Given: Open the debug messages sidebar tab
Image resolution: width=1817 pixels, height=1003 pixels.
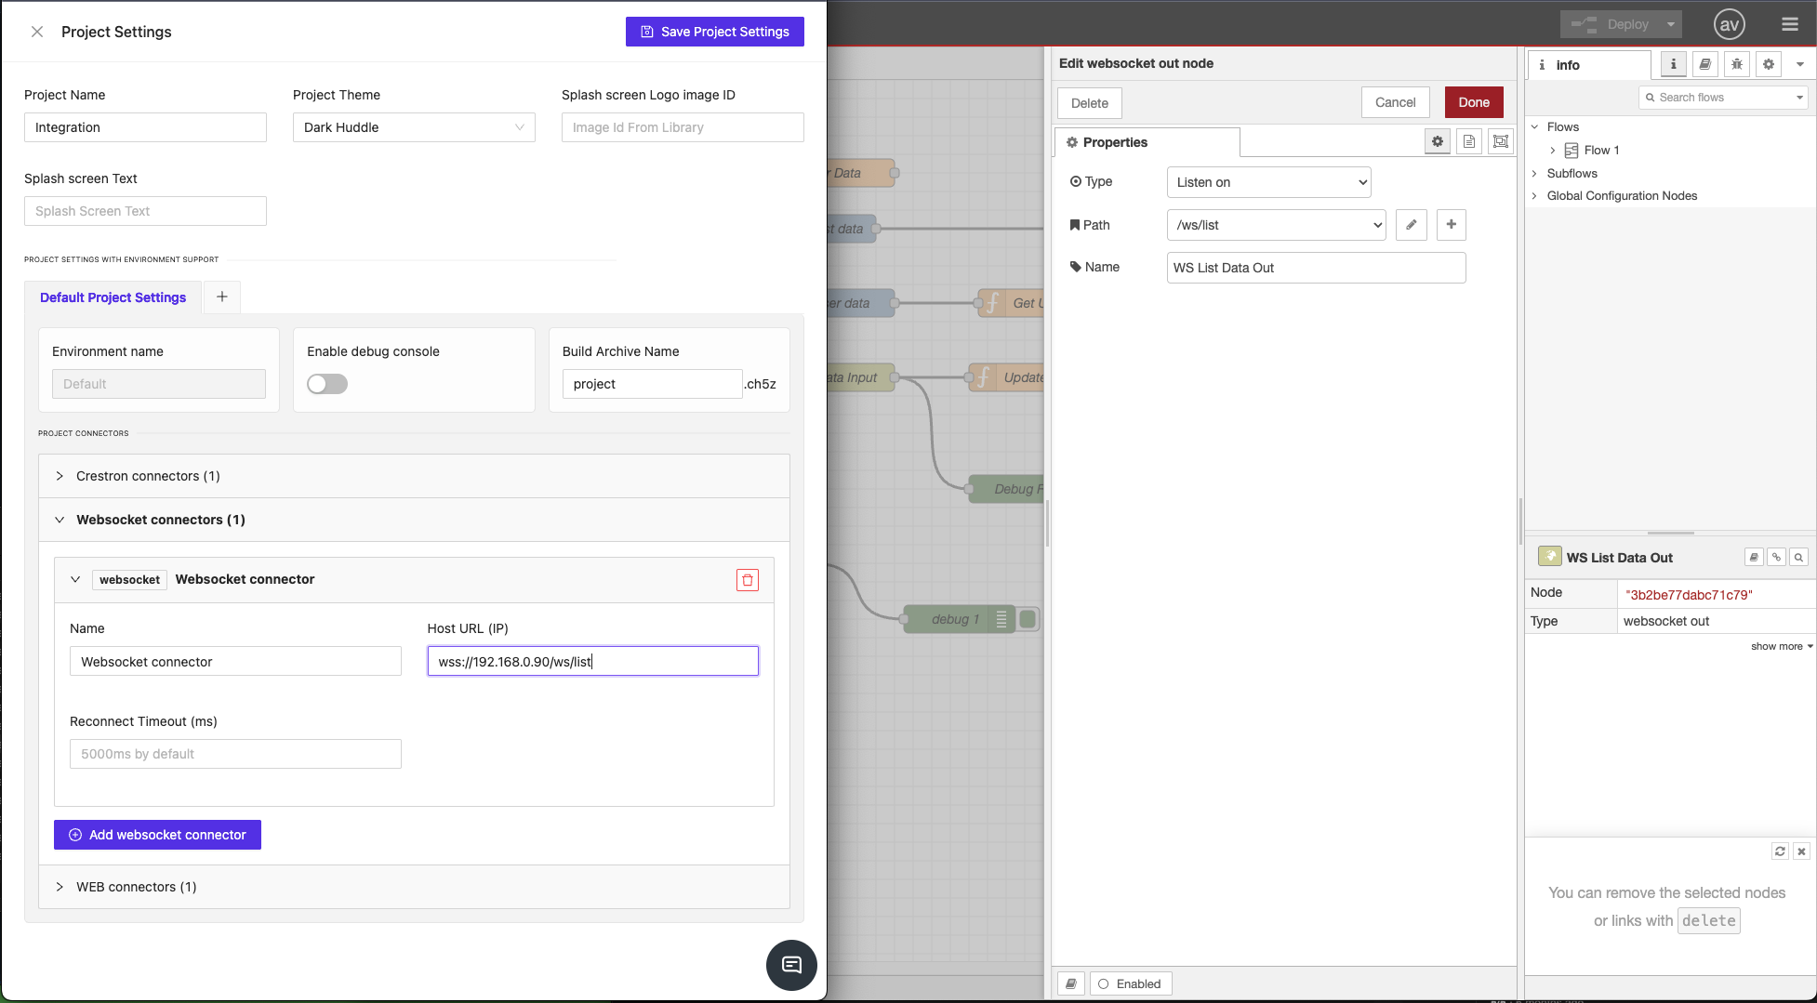Looking at the screenshot, I should [1736, 64].
